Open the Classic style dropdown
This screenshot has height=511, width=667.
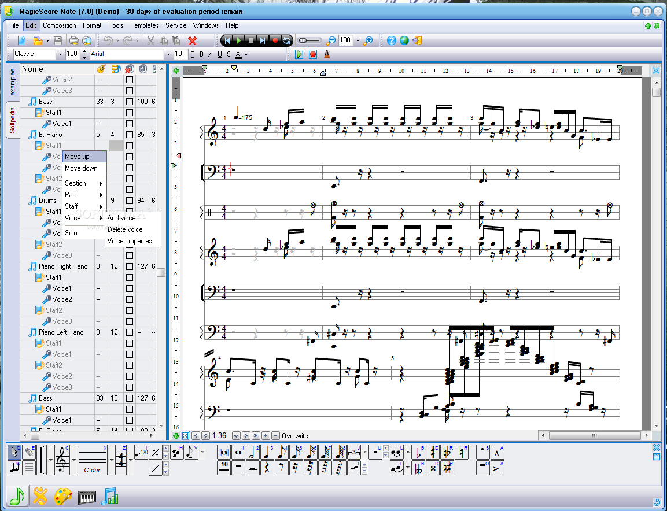point(60,54)
